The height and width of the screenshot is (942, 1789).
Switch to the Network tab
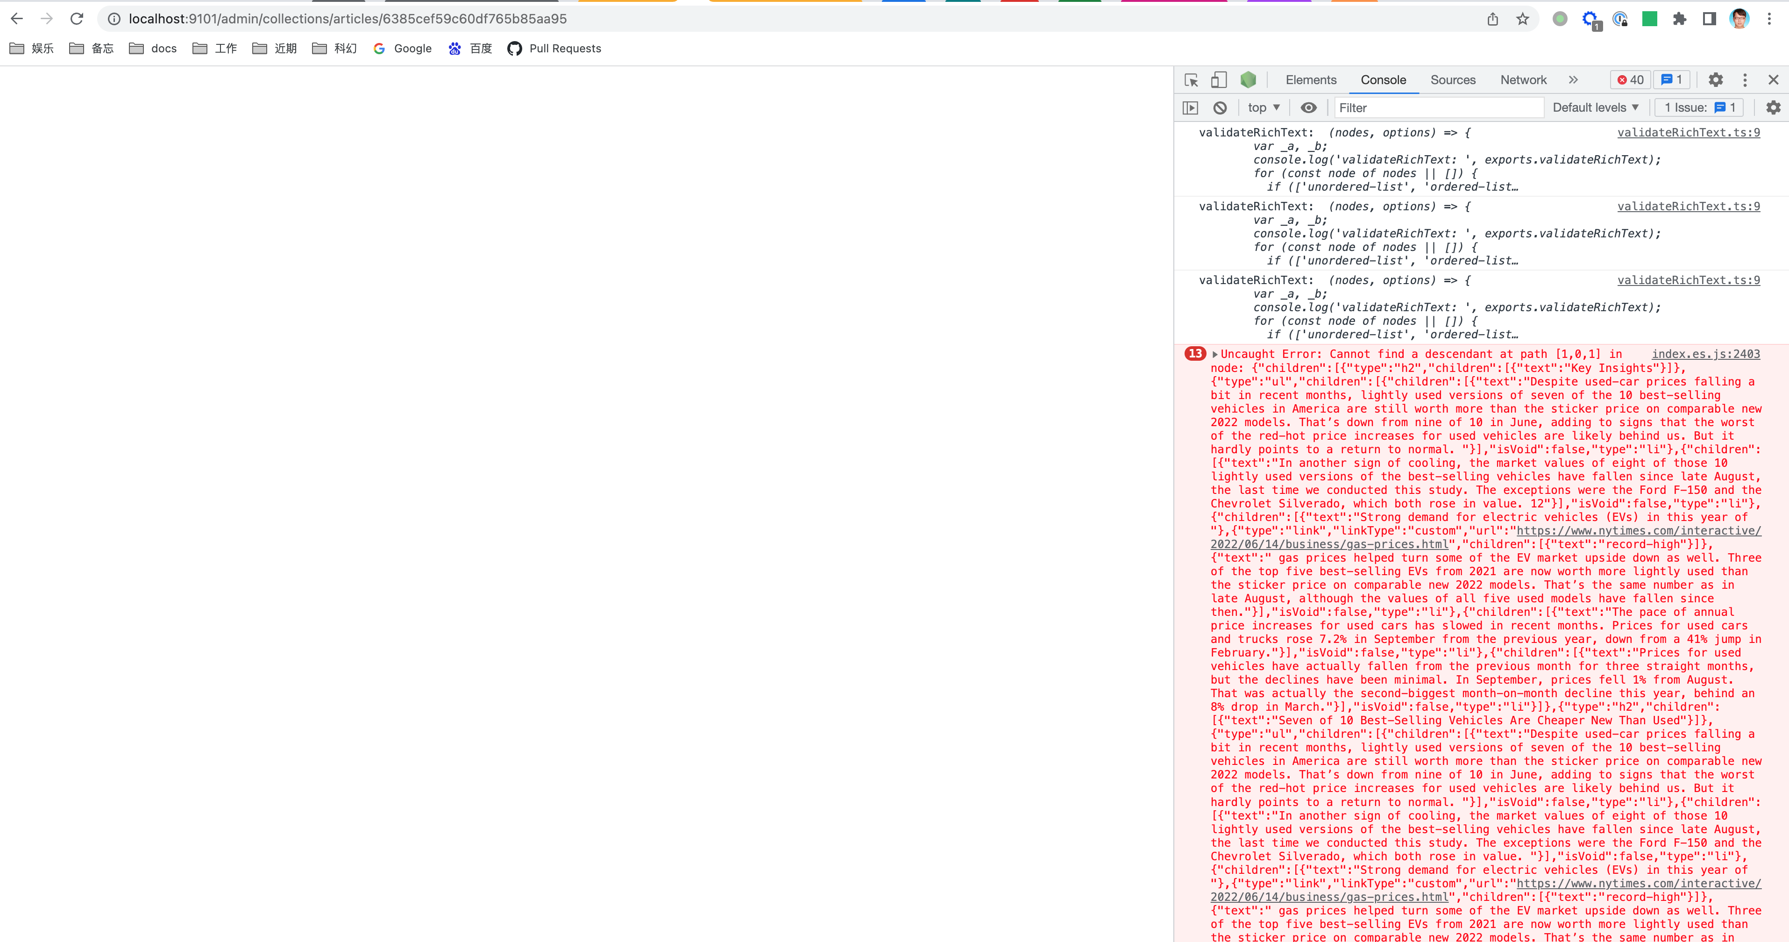[x=1523, y=80]
